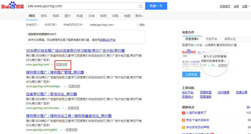Open the 消息 messages link
251x134 pixels.
236,6
